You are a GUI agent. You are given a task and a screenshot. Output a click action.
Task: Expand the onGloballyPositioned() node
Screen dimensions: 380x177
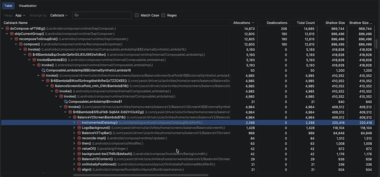[74, 164]
